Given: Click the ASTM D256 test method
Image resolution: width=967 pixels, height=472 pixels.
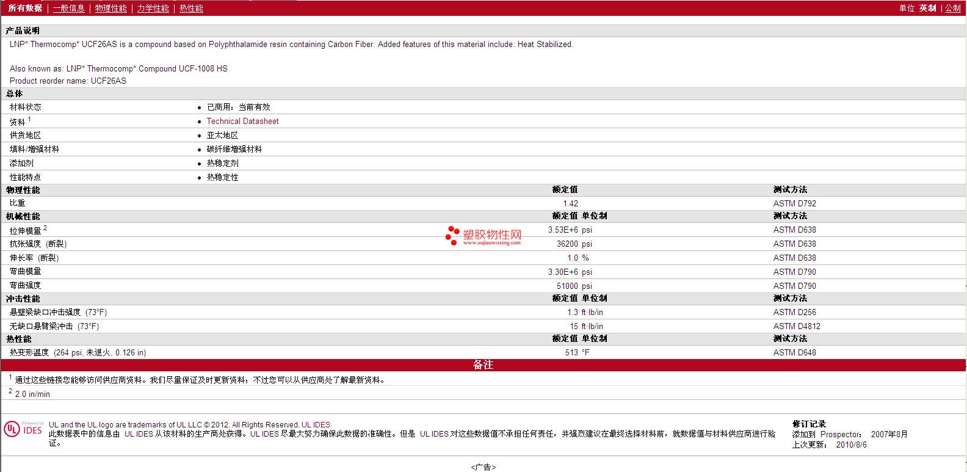Looking at the screenshot, I should [794, 312].
